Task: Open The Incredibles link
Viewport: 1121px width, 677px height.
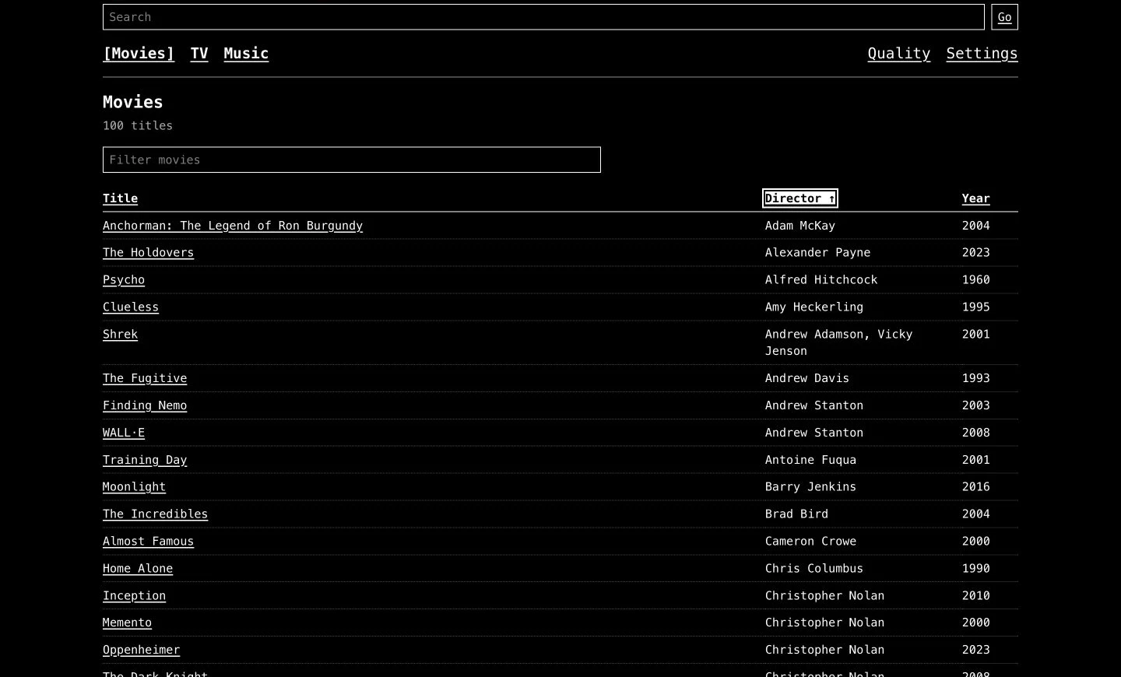Action: click(155, 514)
